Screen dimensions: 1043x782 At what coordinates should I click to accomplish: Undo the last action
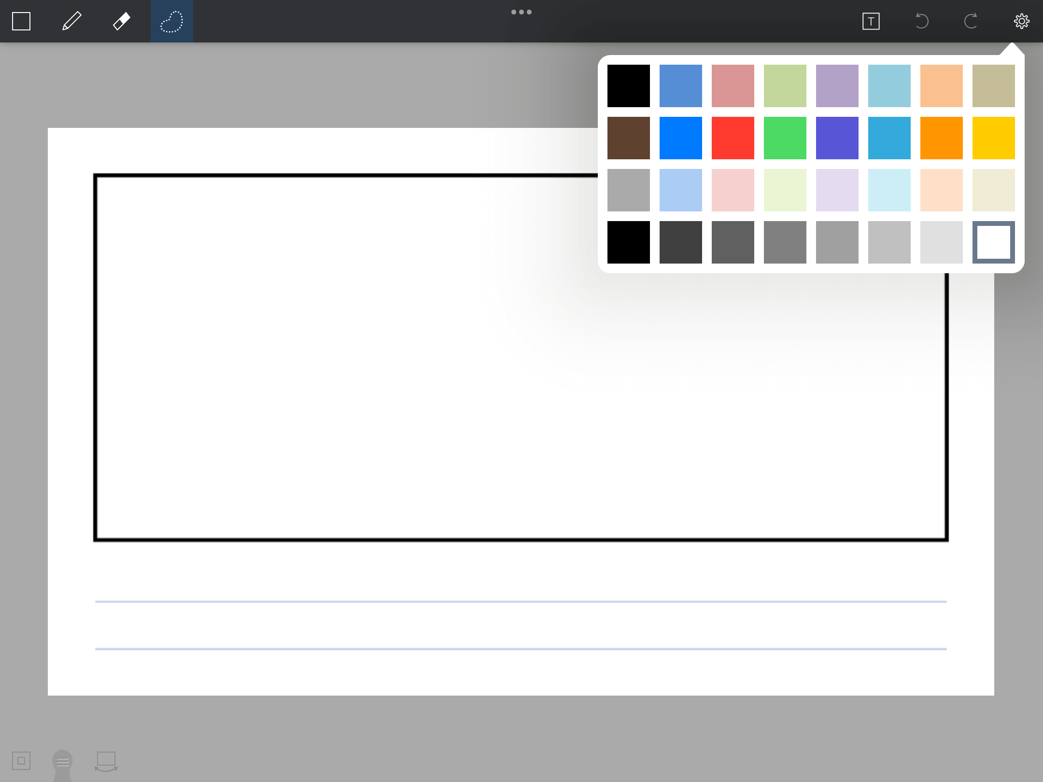point(921,21)
